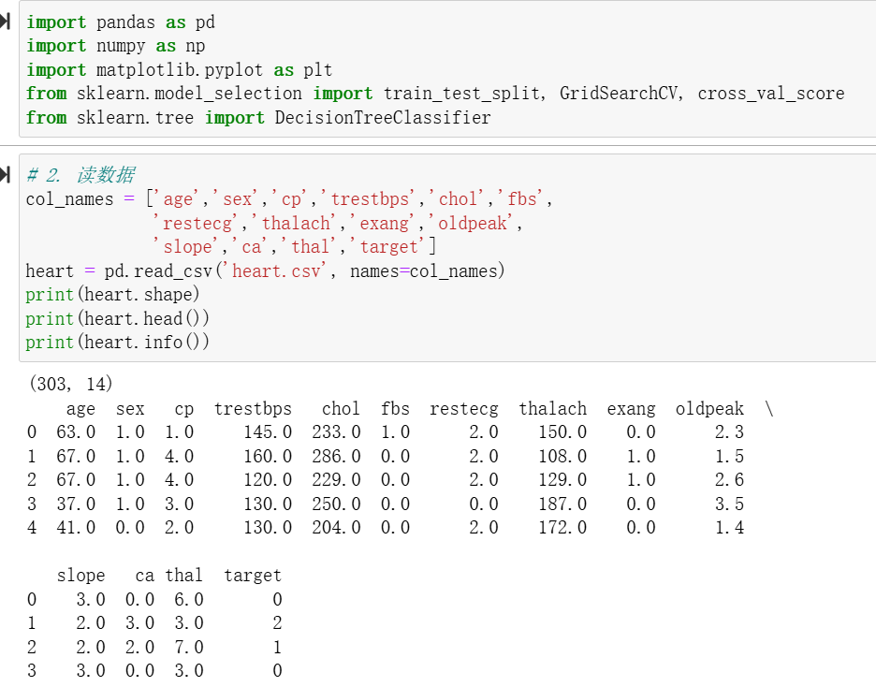
Task: Click the print(heart.info()) line
Action: 117,342
